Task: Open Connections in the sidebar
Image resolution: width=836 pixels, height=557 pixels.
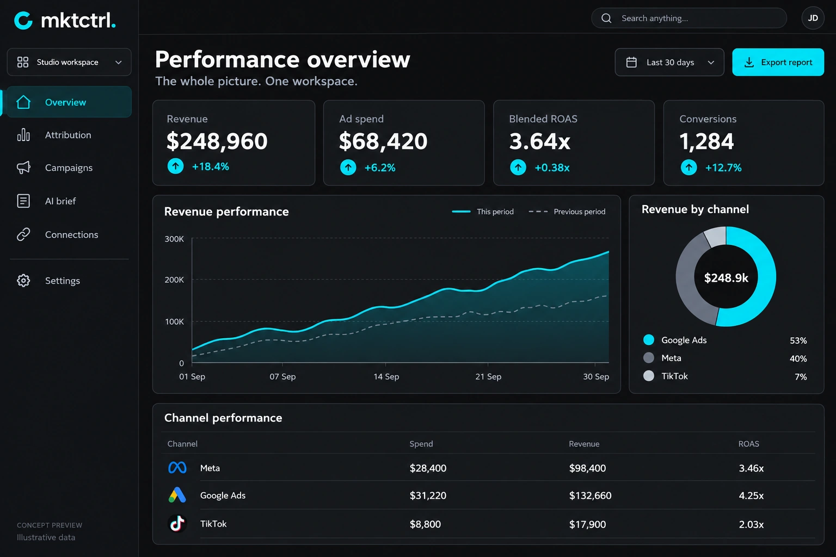Action: pos(71,234)
